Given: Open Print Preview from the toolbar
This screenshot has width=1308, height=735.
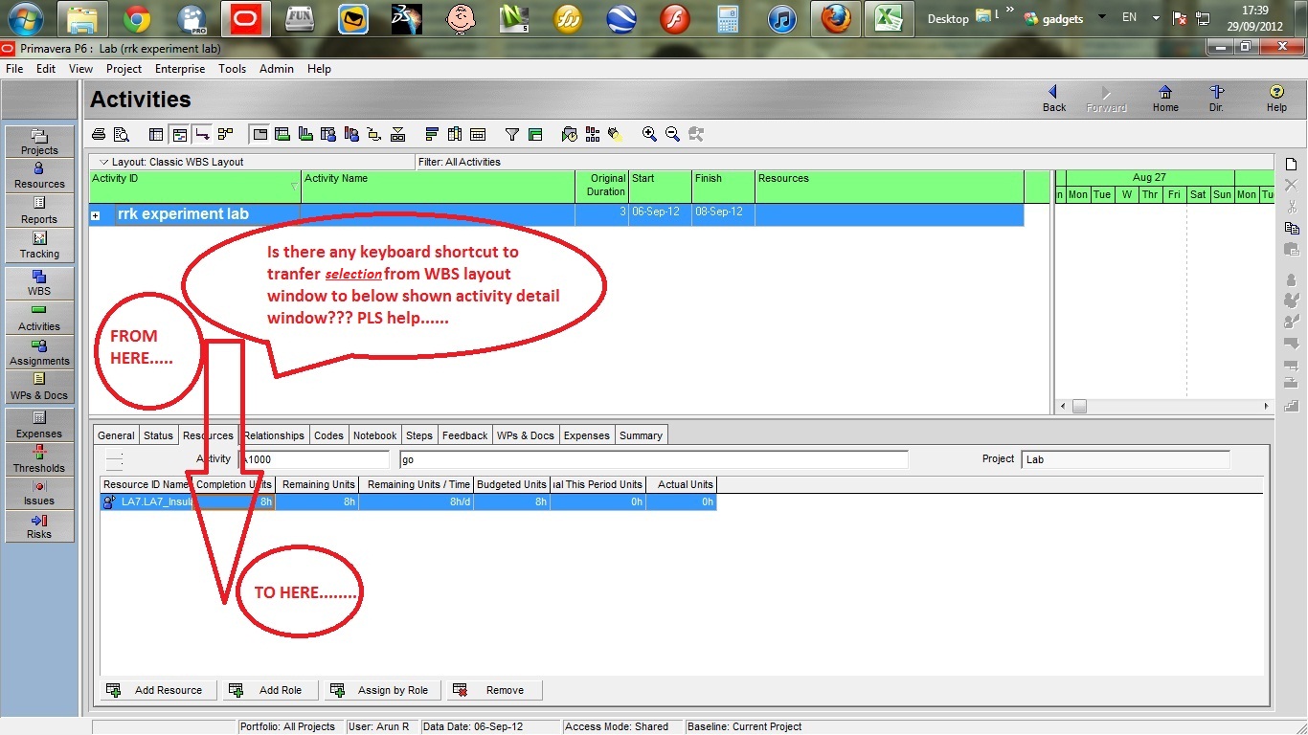Looking at the screenshot, I should click(122, 134).
